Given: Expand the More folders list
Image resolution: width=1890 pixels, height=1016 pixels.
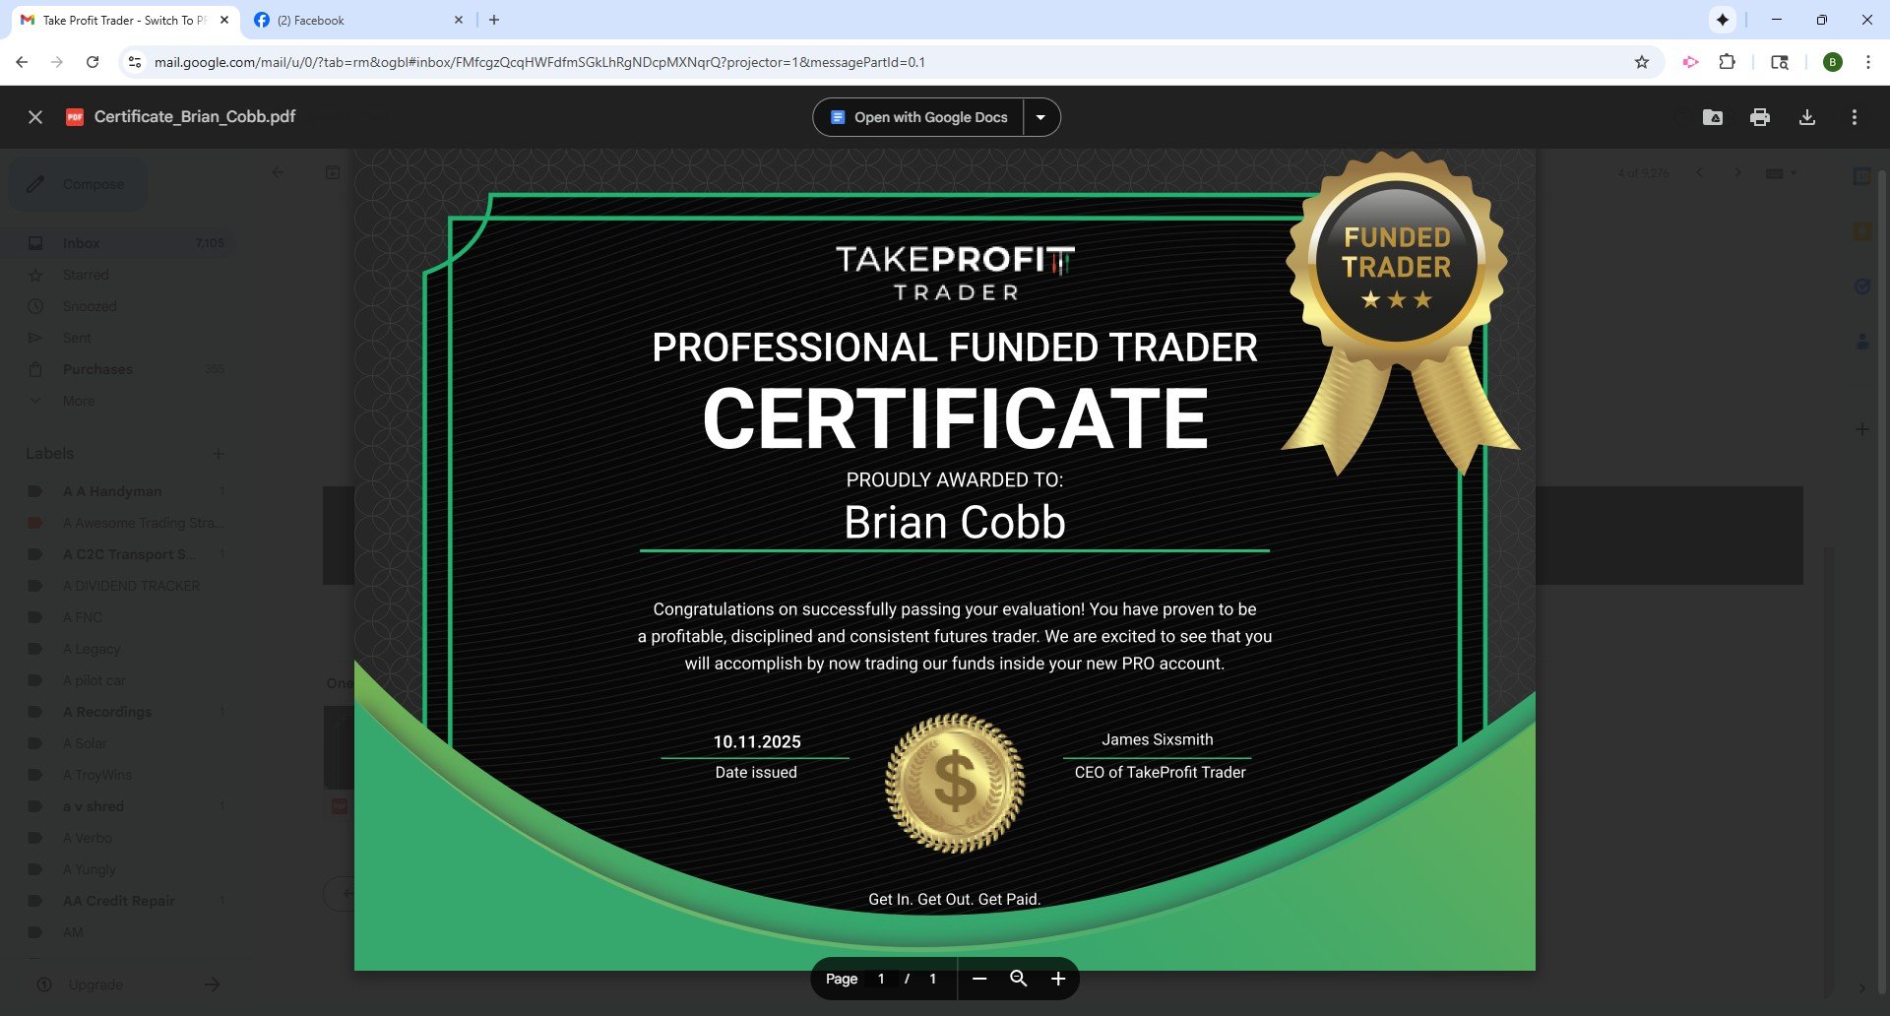Looking at the screenshot, I should [x=118, y=401].
